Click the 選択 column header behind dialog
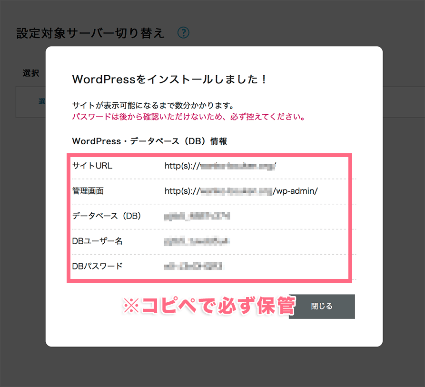Image resolution: width=425 pixels, height=387 pixels. (31, 73)
